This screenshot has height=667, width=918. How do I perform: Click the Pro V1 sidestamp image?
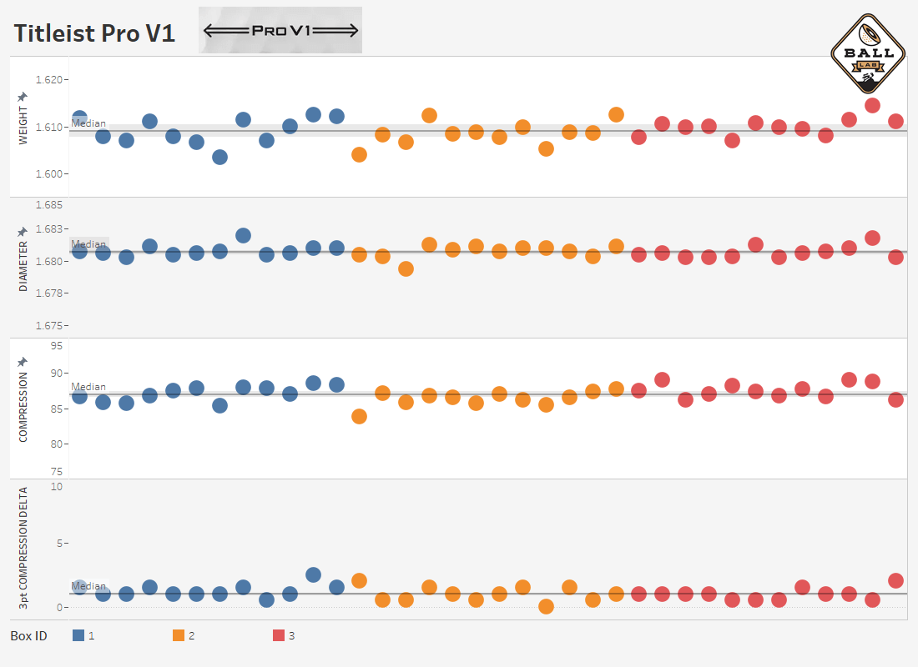pos(280,31)
